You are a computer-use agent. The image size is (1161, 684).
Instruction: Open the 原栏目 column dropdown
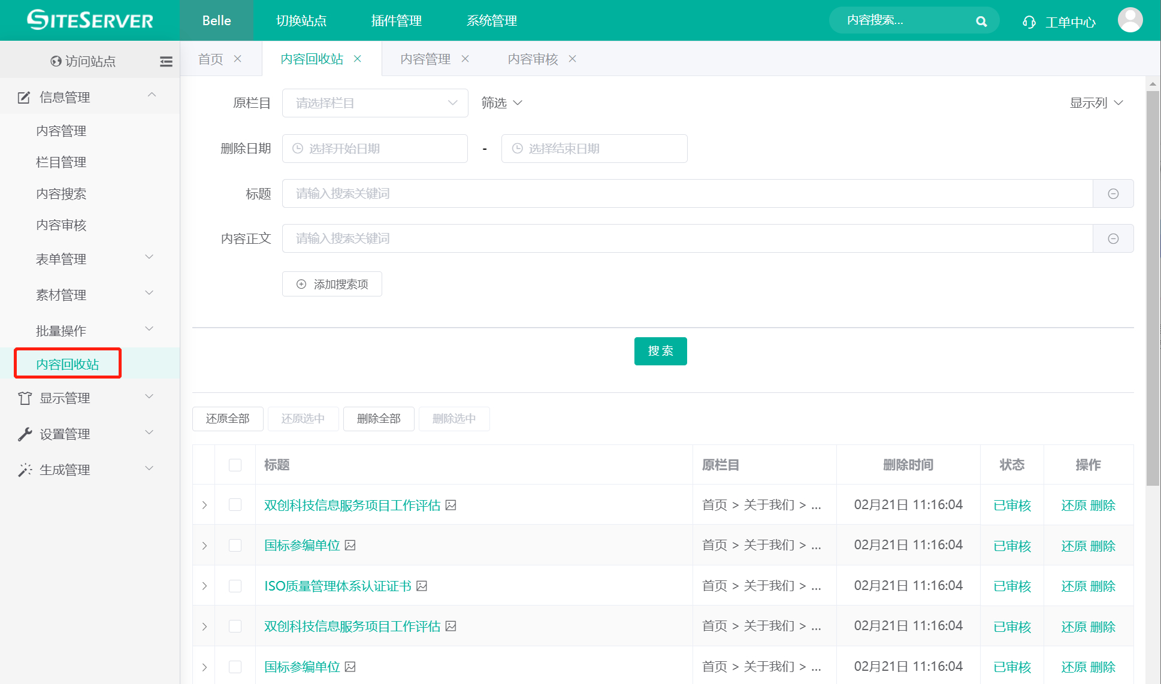[375, 103]
